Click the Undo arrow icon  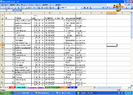coord(34,8)
